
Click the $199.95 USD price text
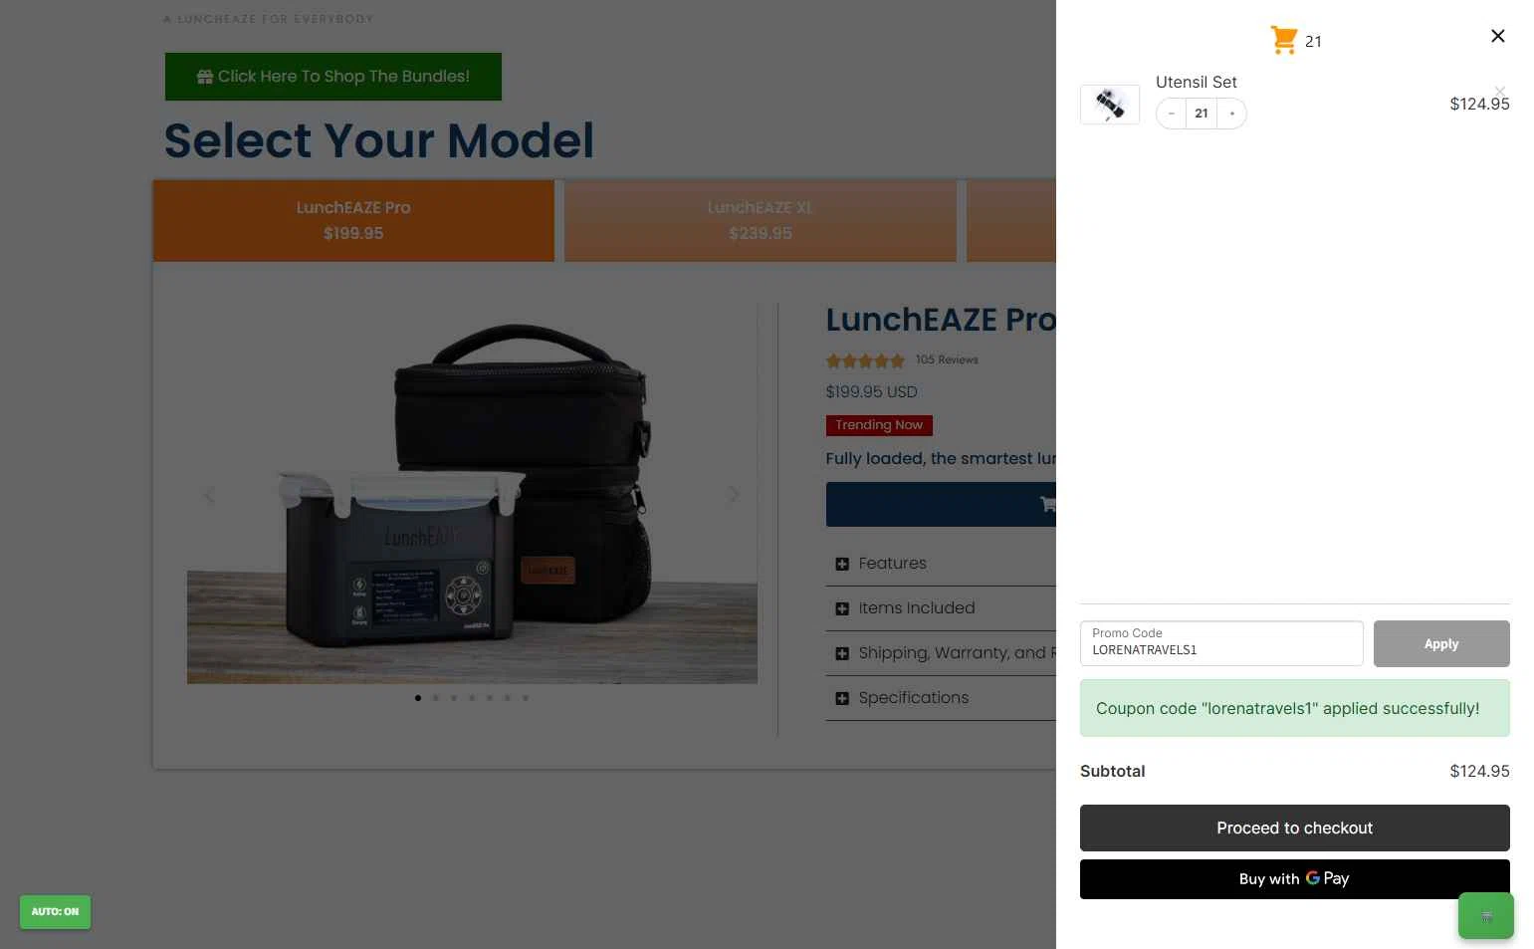click(x=871, y=392)
